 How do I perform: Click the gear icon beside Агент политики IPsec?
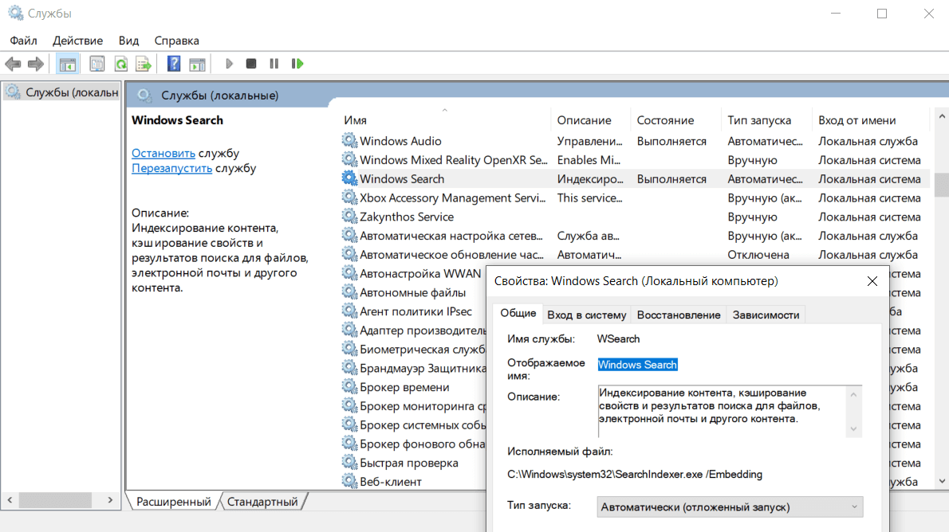[349, 311]
